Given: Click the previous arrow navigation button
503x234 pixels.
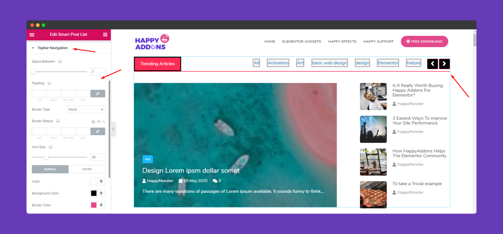Looking at the screenshot, I should (433, 64).
